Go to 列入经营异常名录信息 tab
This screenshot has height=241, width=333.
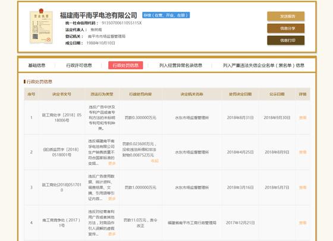(x=181, y=65)
